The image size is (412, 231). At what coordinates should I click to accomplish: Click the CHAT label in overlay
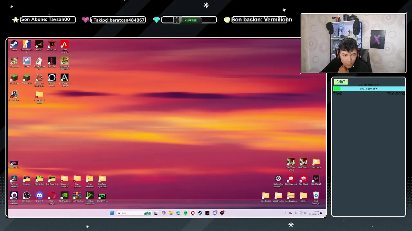341,82
